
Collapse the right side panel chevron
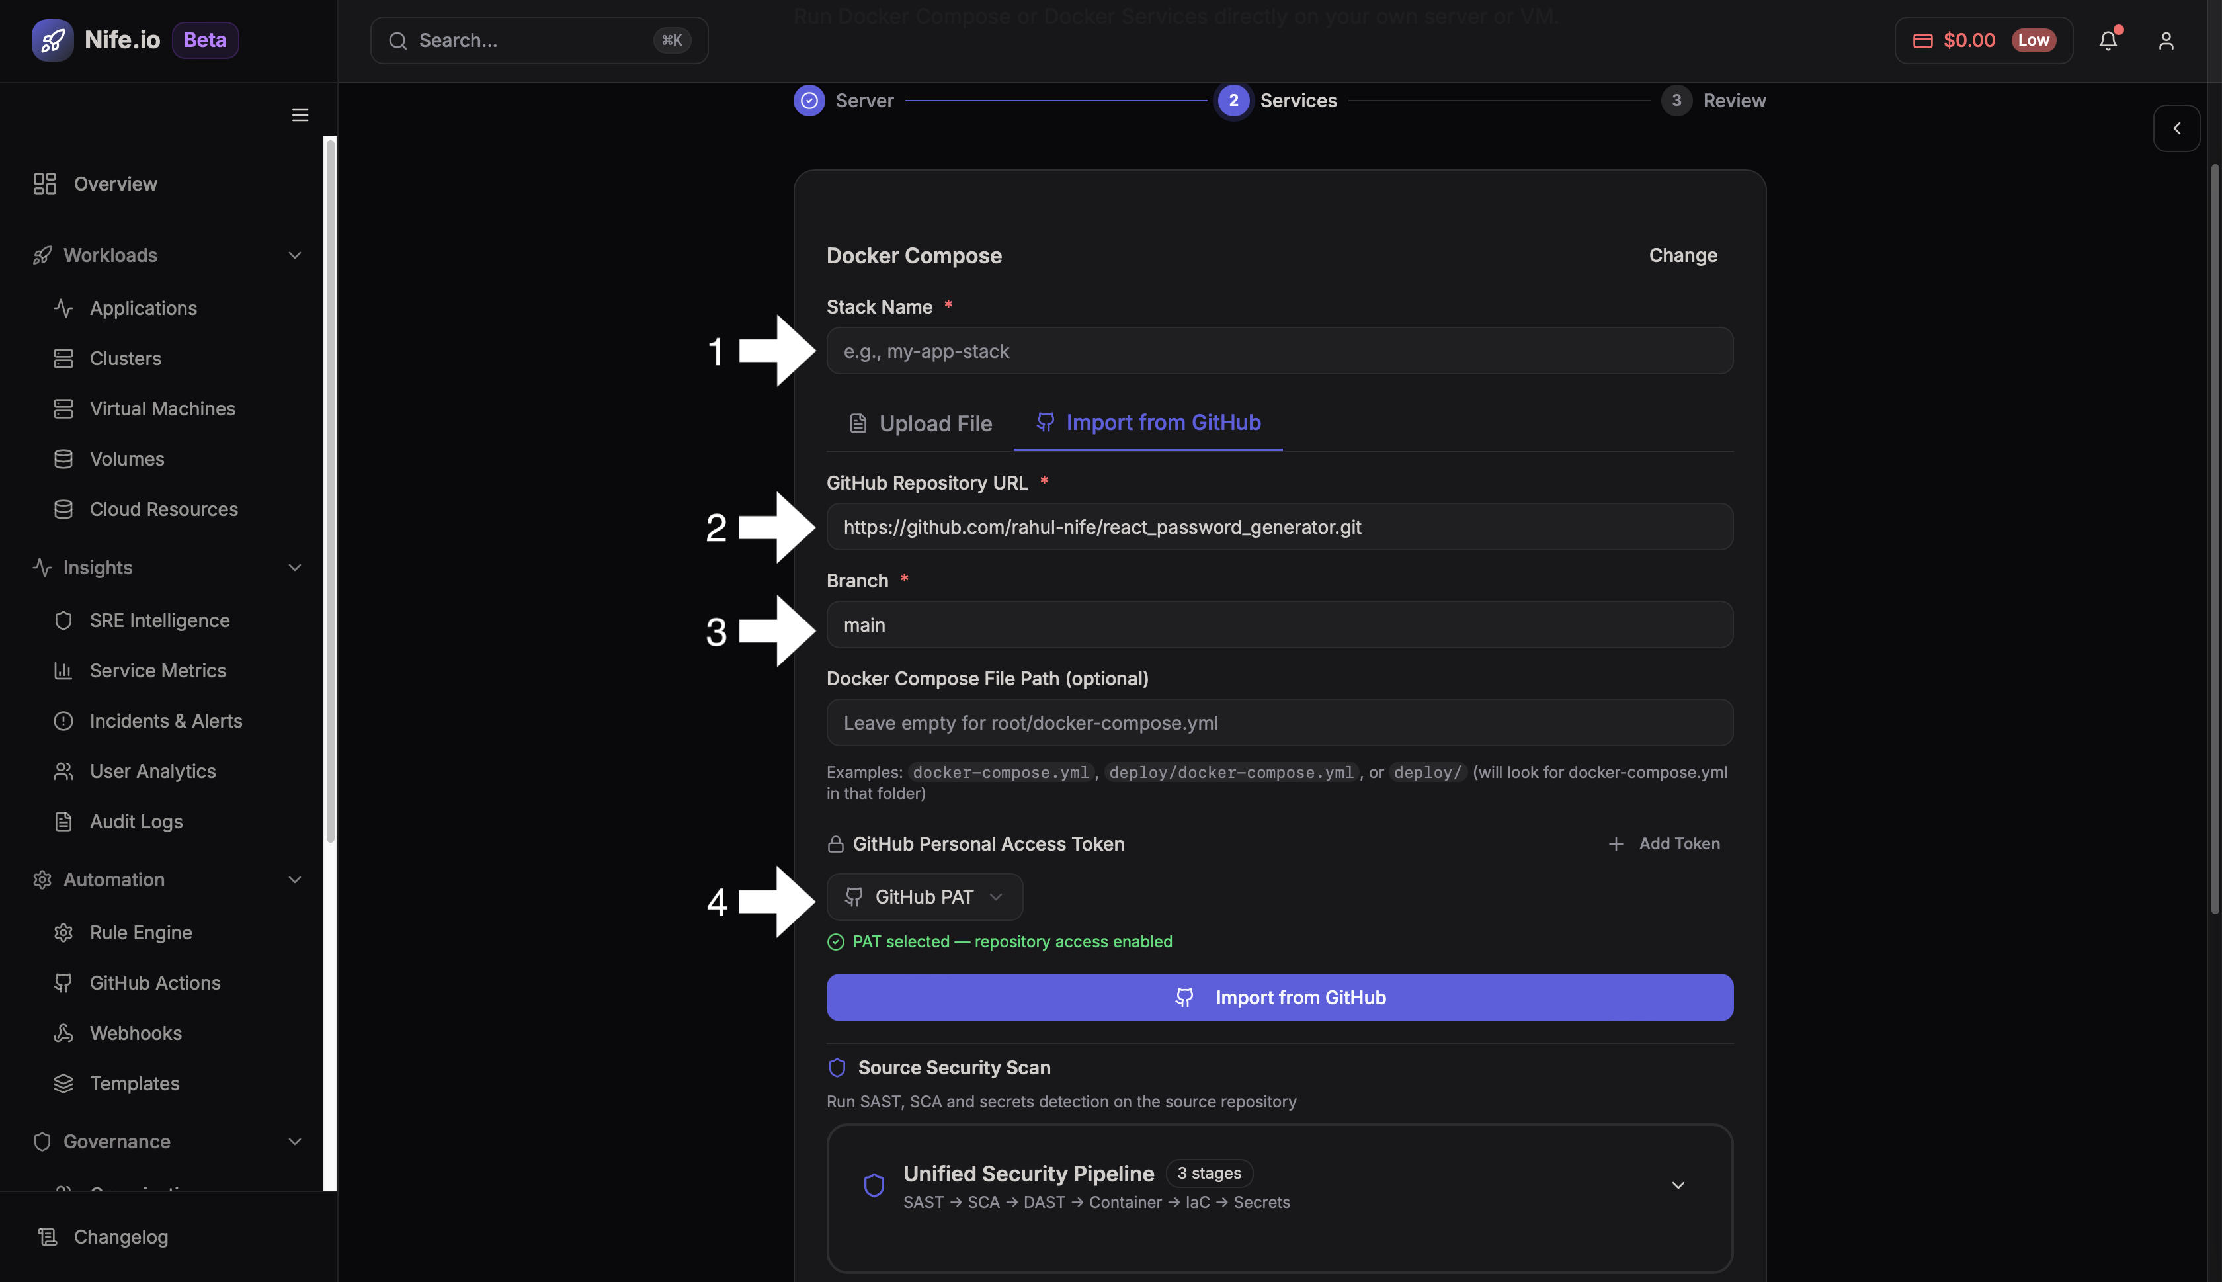(x=2177, y=128)
